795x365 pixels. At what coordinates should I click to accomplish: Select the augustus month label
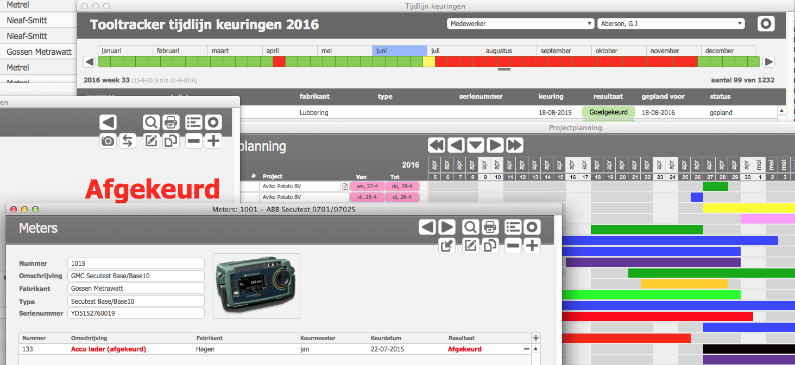point(509,50)
